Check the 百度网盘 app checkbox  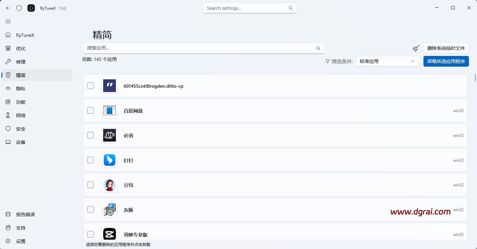click(x=90, y=110)
